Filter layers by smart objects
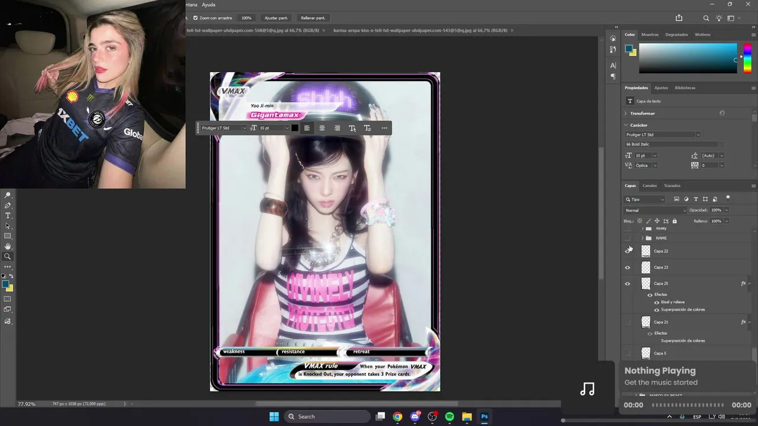 click(715, 199)
